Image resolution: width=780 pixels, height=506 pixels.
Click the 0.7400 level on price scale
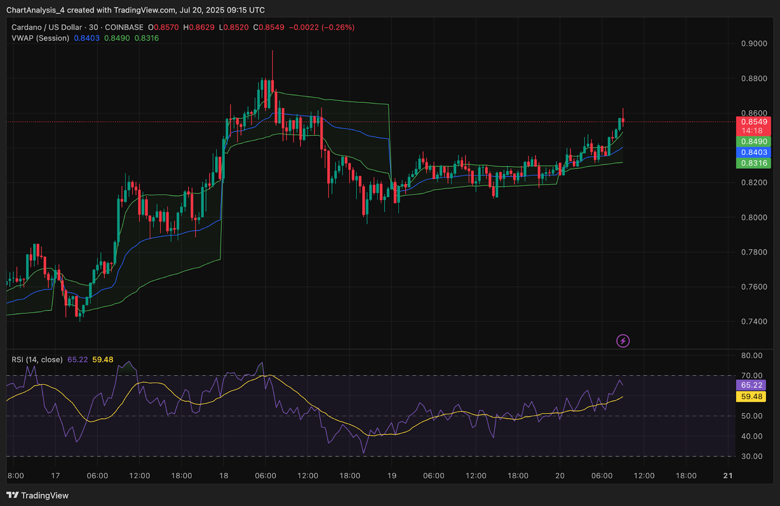point(754,321)
